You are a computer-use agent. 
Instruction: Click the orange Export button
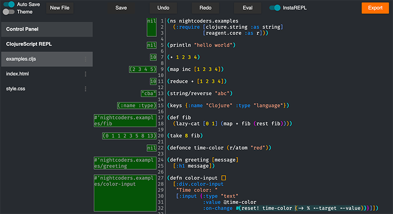[375, 8]
